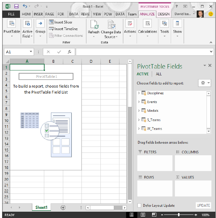
Task: Switch to Normal view in status bar
Action: (x=132, y=215)
